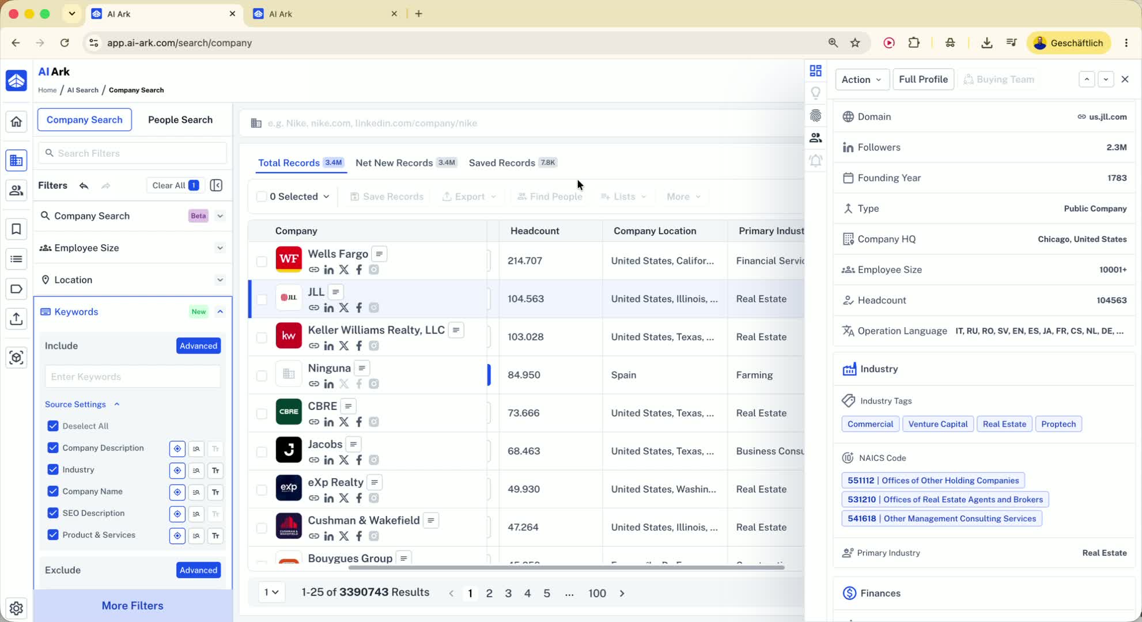Collapse the Keywords filter section

click(220, 312)
